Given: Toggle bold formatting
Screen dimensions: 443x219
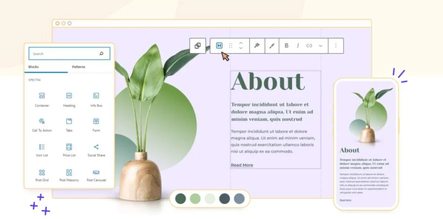Looking at the screenshot, I should [286, 46].
